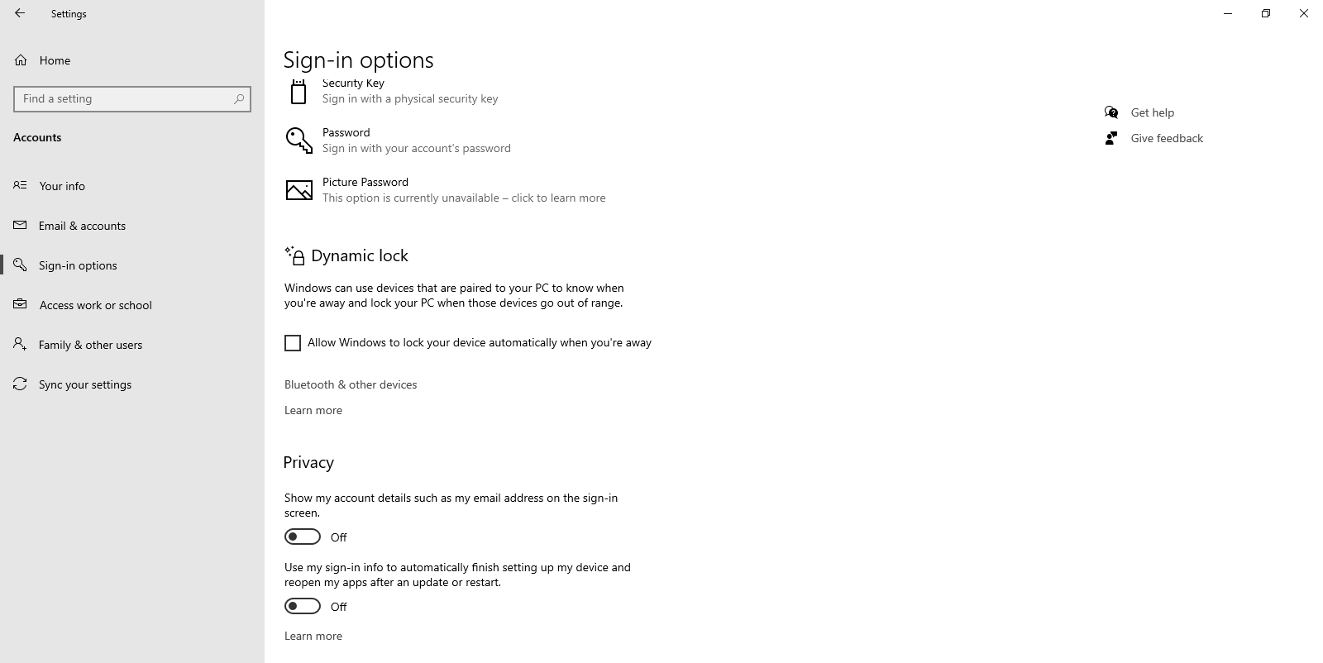1323x663 pixels.
Task: Go to Family & other users
Action: pos(90,345)
